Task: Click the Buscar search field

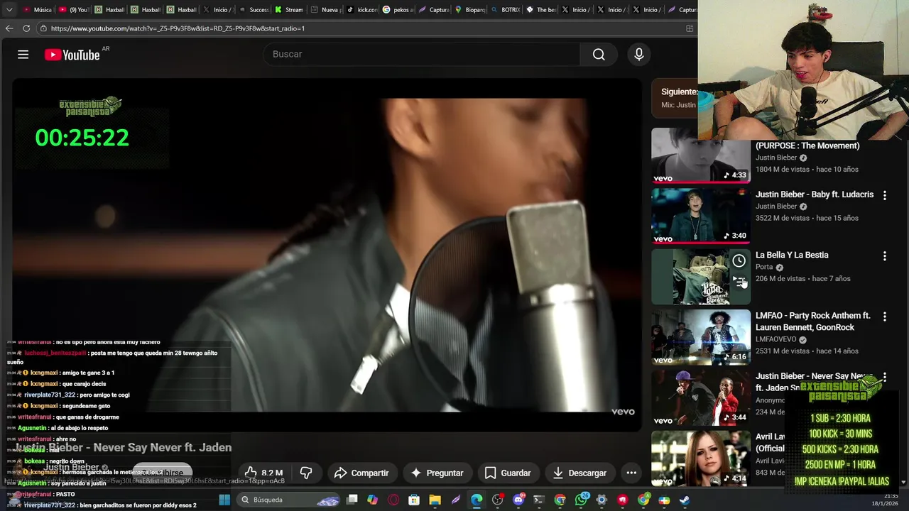Action: click(x=422, y=55)
